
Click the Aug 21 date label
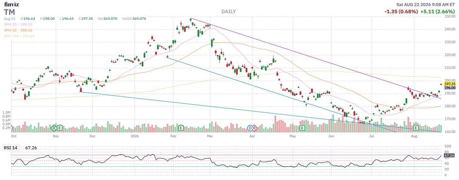(9, 19)
